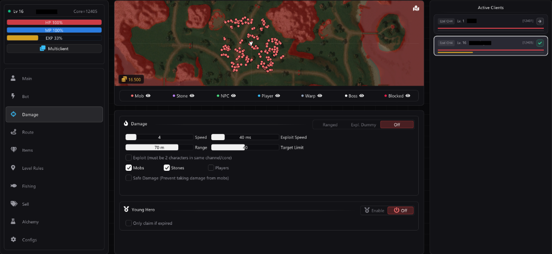The width and height of the screenshot is (552, 254).
Task: Click the Level Rules pin icon
Action: [13, 168]
